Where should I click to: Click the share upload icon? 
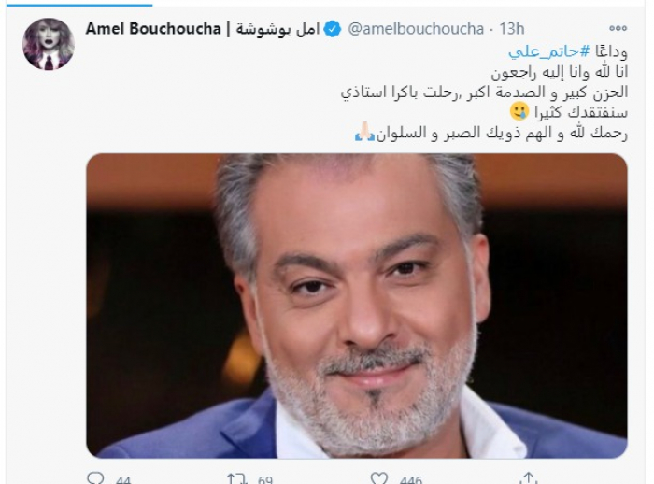(x=528, y=478)
